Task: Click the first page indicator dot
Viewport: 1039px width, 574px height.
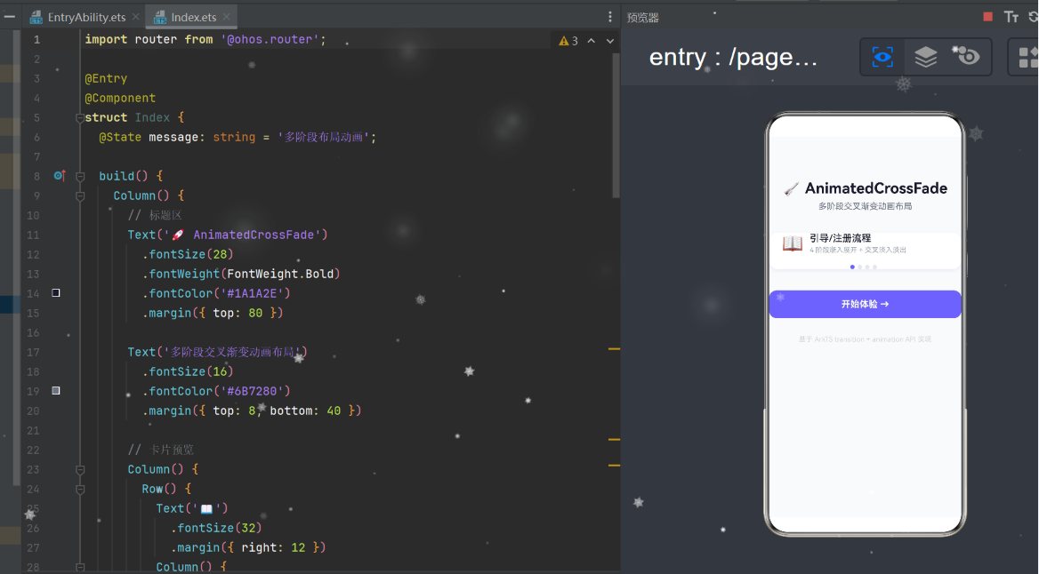Action: coord(852,267)
